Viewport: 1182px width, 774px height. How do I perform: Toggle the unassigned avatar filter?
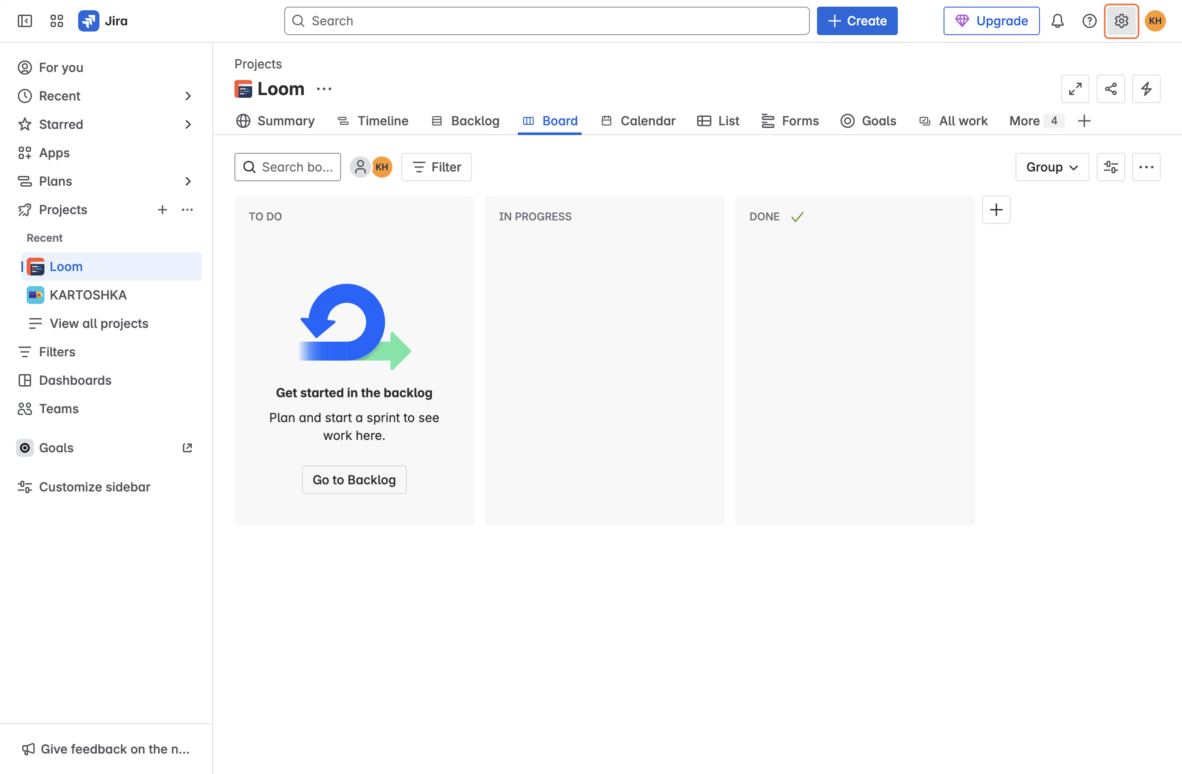pyautogui.click(x=360, y=167)
